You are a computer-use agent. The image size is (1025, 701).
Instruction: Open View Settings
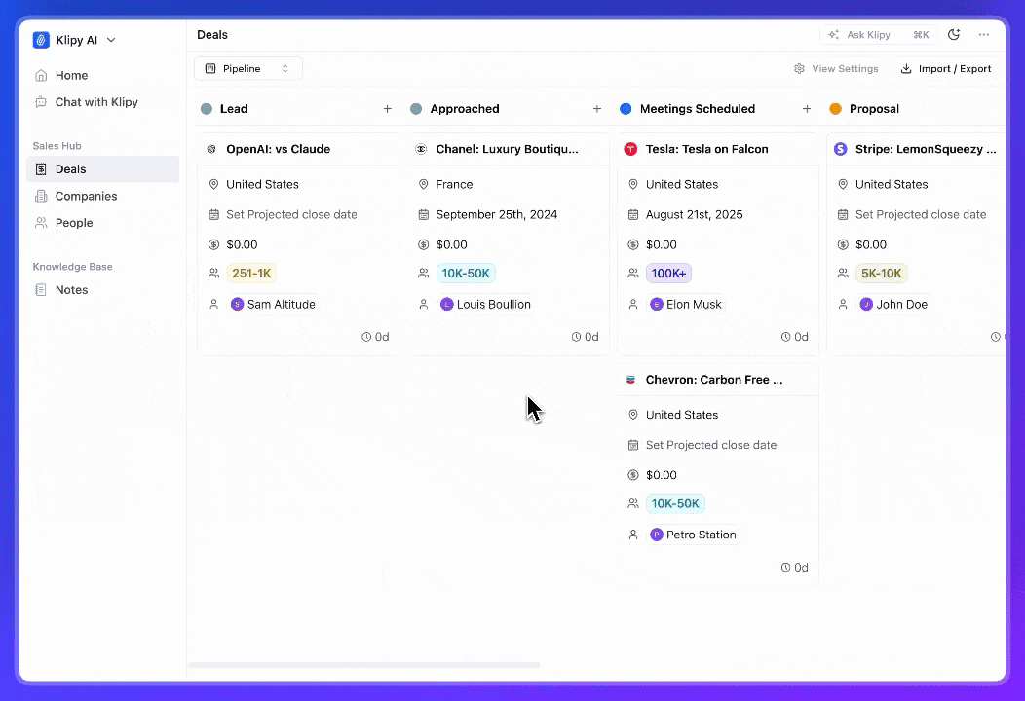tap(836, 68)
